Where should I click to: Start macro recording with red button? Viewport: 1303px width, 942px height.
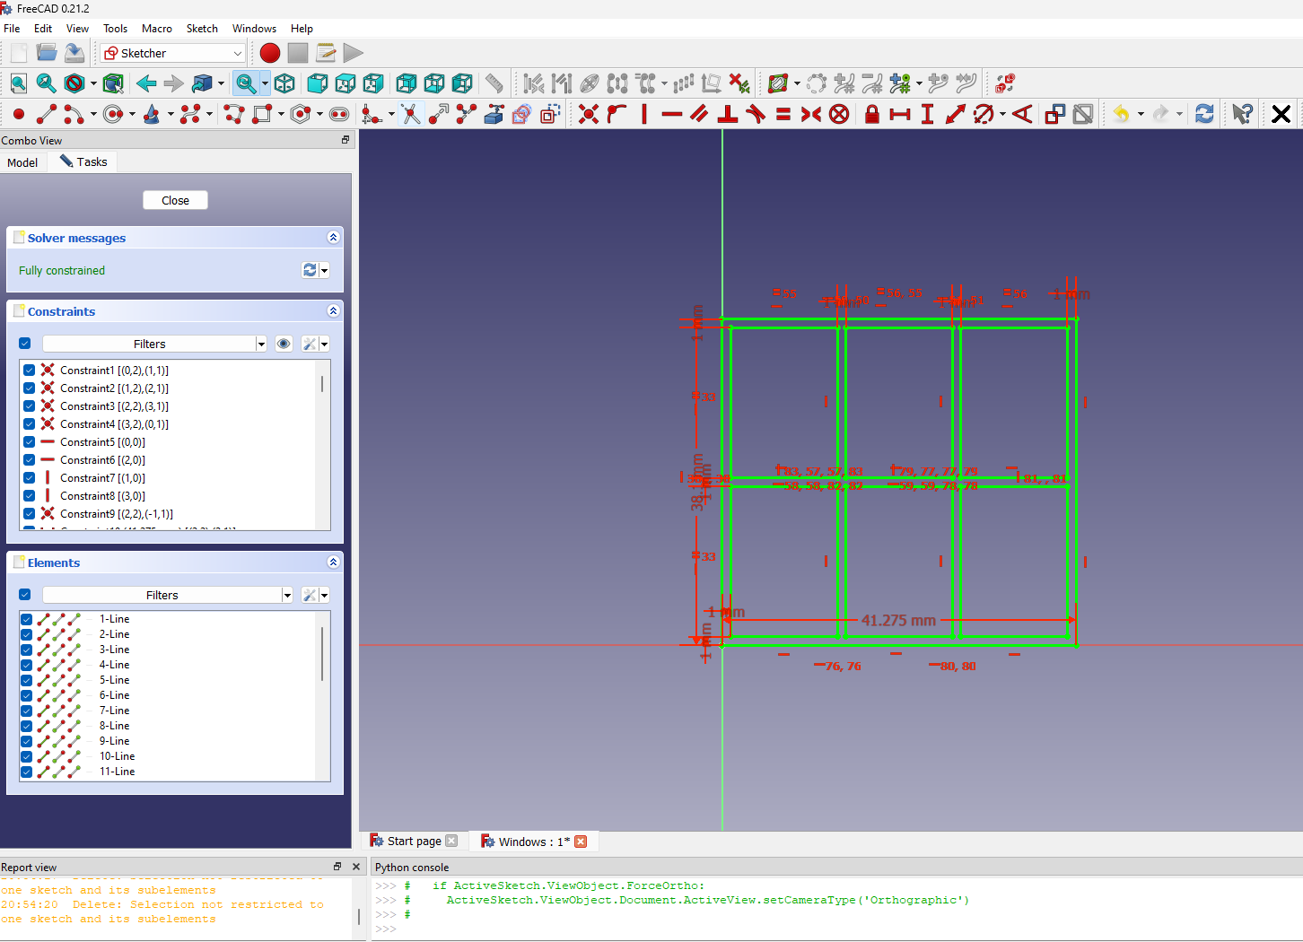[x=270, y=53]
